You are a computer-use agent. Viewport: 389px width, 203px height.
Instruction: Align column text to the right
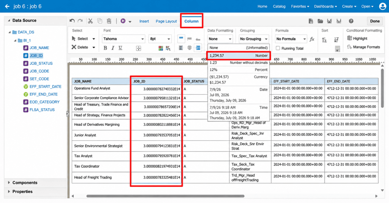pyautogui.click(x=198, y=48)
